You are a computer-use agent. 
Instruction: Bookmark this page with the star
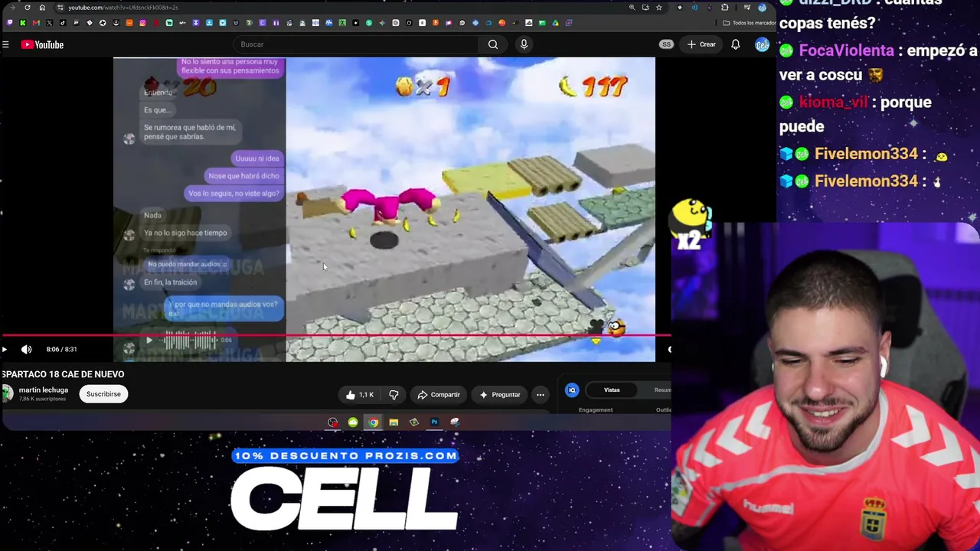pyautogui.click(x=658, y=8)
